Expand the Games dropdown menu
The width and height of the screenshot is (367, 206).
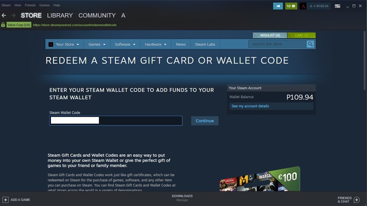[x=97, y=44]
